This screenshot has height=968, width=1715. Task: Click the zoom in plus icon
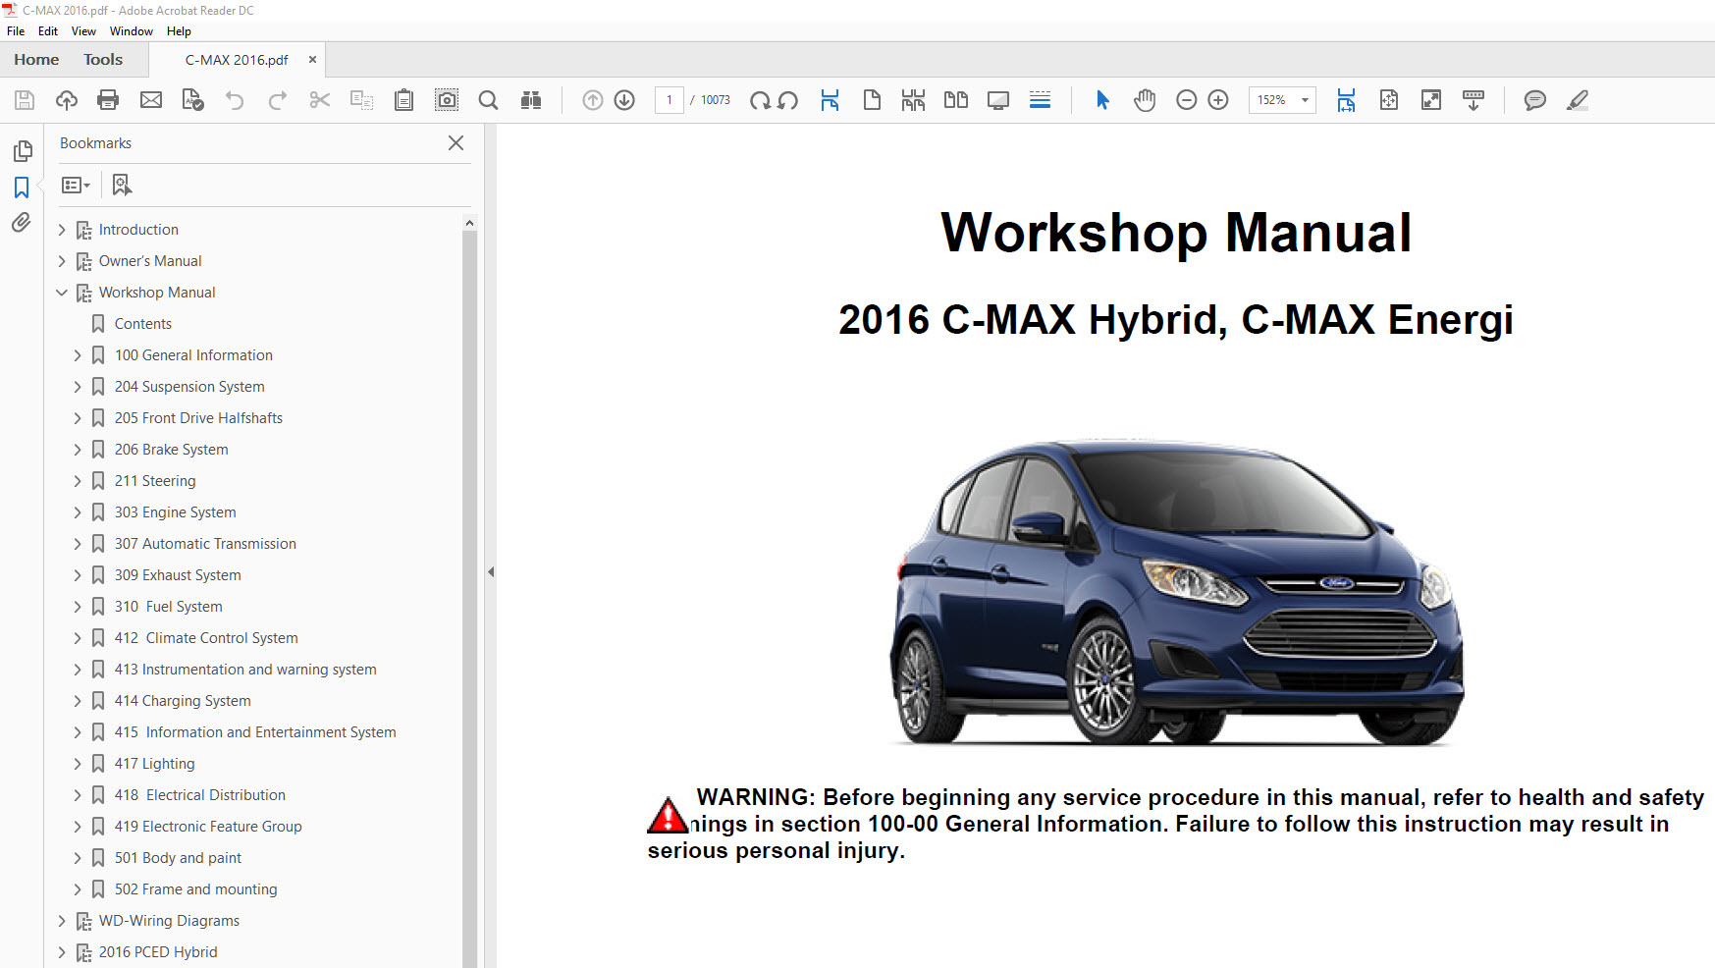point(1218,100)
